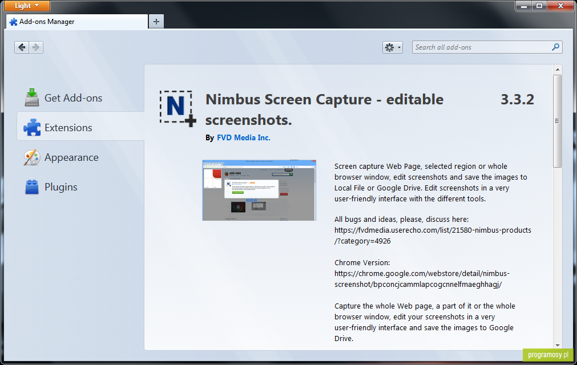Click the fvdmedia.userecho.com bug report URL
This screenshot has width=577, height=365.
pos(433,236)
